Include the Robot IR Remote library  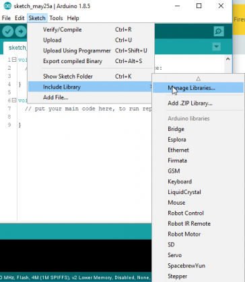click(198, 224)
